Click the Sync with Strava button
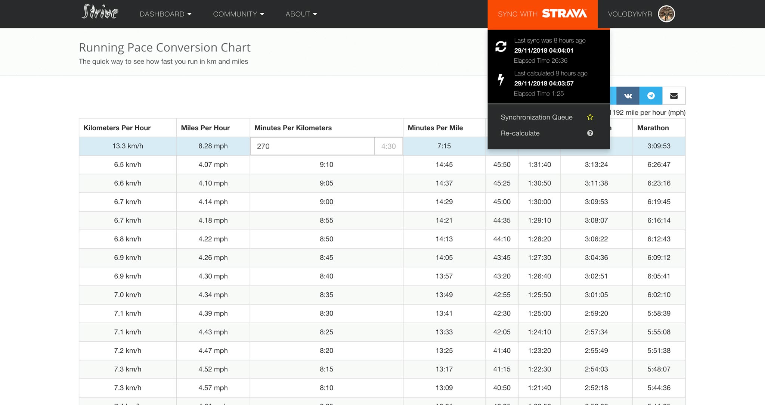 point(542,14)
